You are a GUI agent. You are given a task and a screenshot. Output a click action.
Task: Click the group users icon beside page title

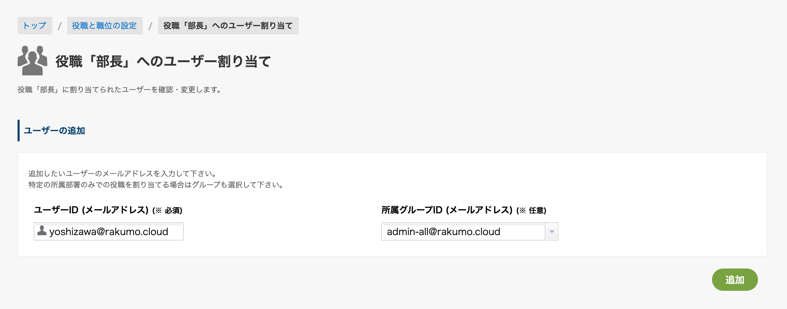click(32, 60)
